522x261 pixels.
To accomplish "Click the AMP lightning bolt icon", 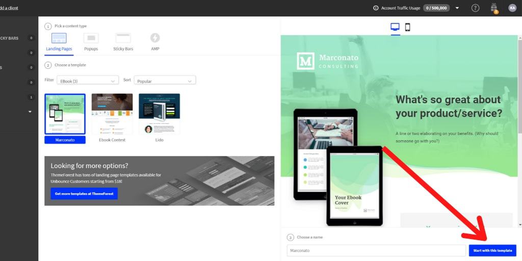I will pos(155,38).
